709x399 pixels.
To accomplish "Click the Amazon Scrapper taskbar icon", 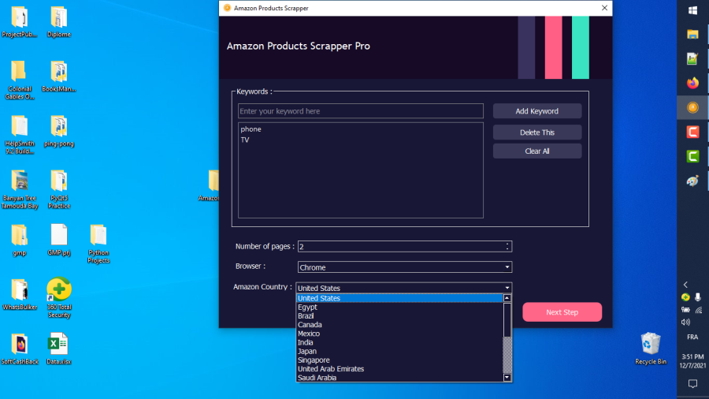I will [692, 107].
